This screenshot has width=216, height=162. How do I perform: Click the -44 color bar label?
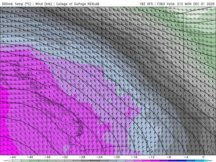pos(13,157)
